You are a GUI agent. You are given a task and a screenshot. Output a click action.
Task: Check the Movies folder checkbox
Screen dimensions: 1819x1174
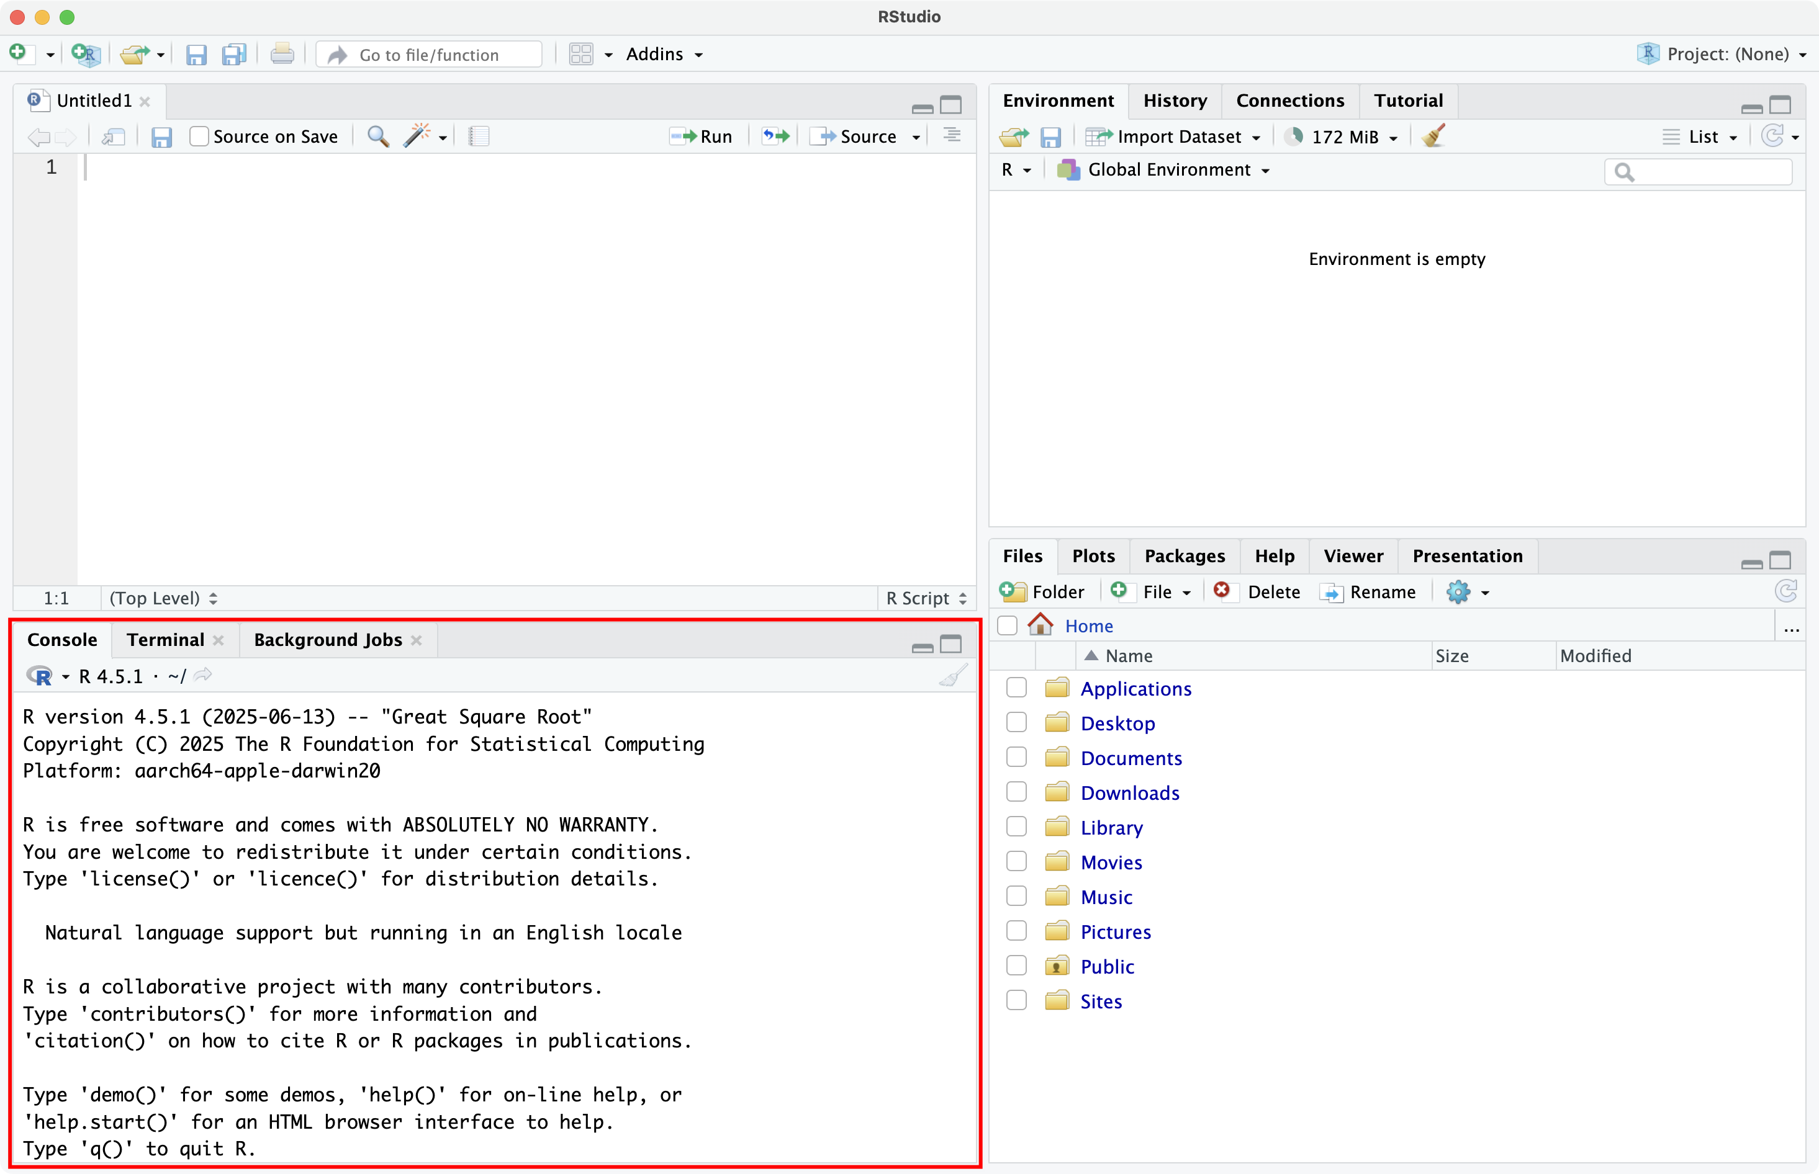point(1017,861)
